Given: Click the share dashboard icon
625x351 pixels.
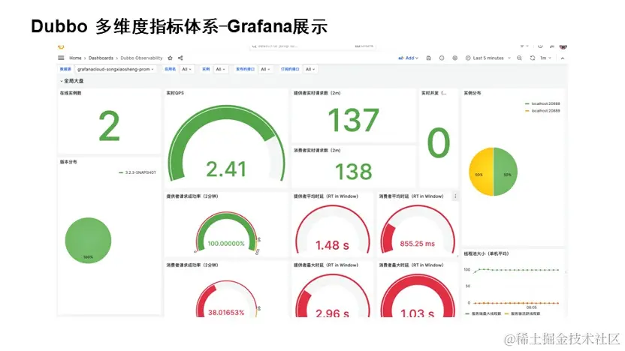Looking at the screenshot, I should coord(180,58).
